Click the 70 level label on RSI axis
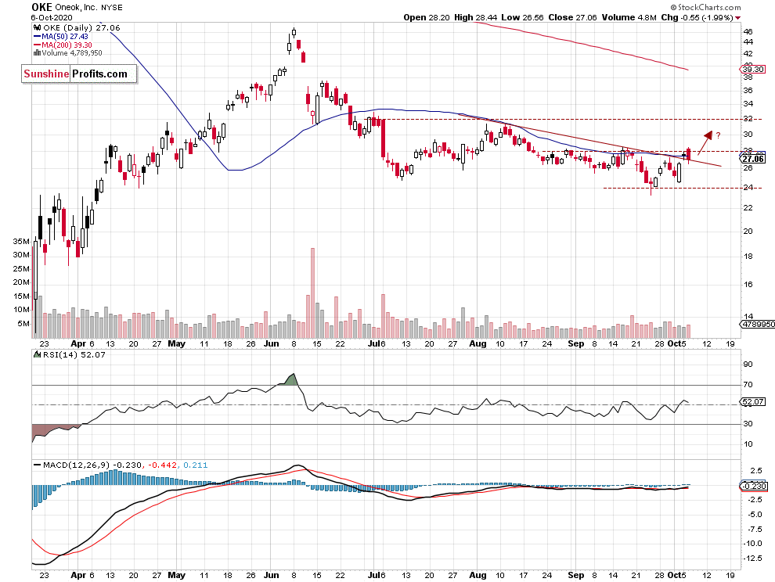The width and height of the screenshot is (775, 582). click(x=748, y=384)
